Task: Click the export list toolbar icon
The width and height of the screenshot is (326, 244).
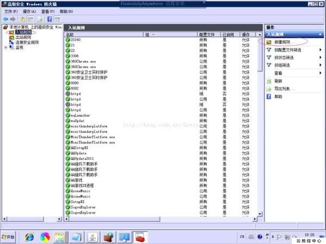Action: 40,20
